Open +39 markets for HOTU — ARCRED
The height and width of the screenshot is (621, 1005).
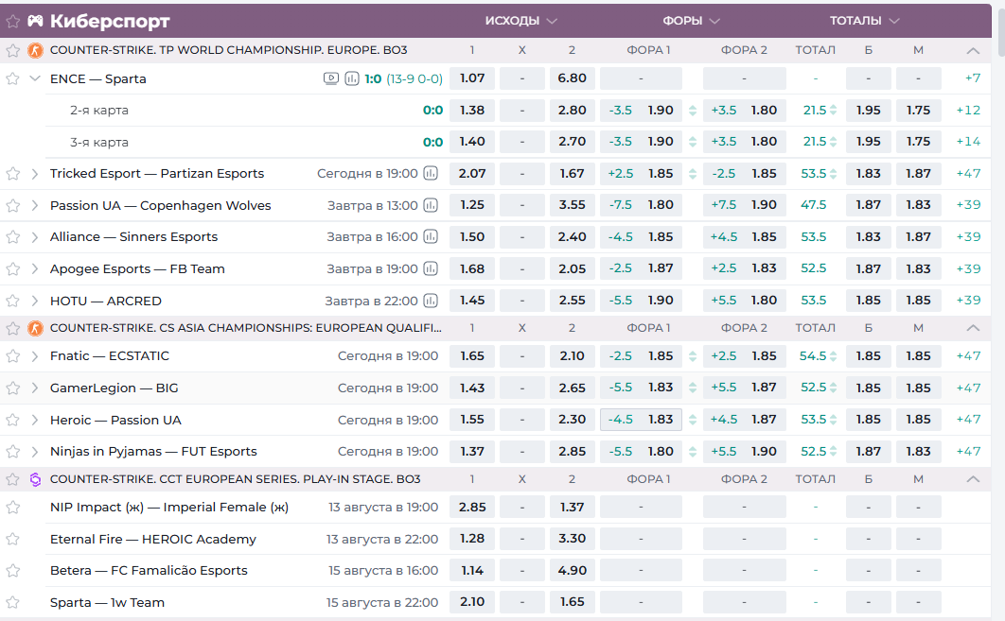click(968, 301)
